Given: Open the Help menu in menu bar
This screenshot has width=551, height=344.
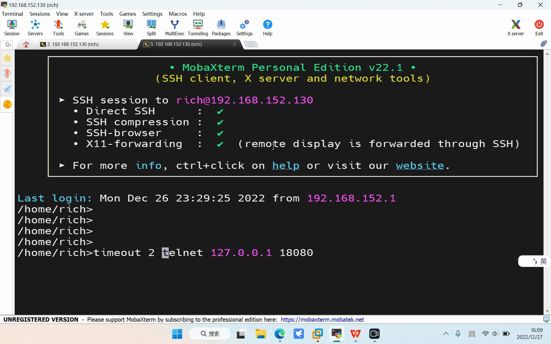Looking at the screenshot, I should [199, 14].
